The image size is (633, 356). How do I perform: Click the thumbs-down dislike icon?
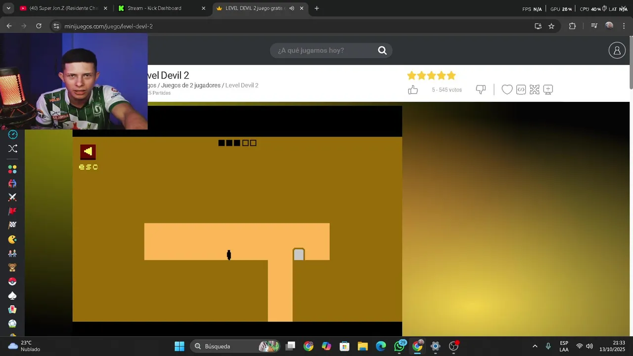click(x=481, y=89)
